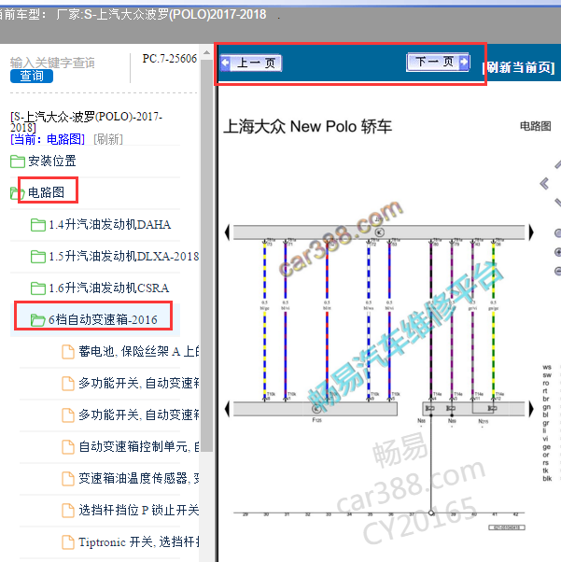Focus the keyword search input field

tap(52, 63)
